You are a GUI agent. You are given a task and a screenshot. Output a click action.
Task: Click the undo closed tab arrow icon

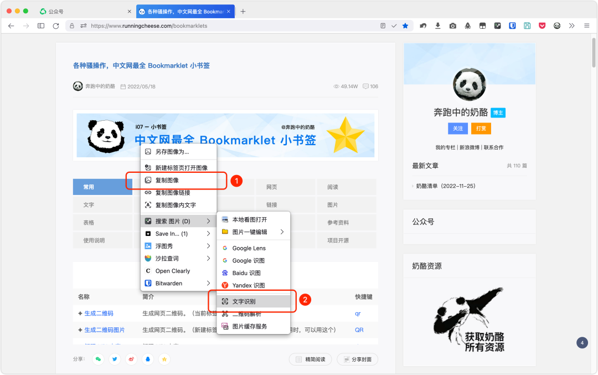click(423, 26)
